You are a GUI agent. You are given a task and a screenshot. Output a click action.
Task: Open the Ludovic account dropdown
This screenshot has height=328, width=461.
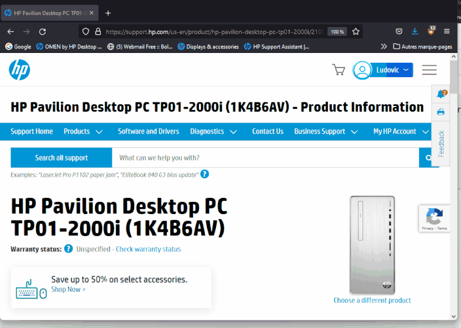point(392,70)
